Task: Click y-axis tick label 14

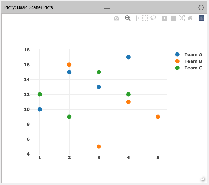Action: [27, 80]
